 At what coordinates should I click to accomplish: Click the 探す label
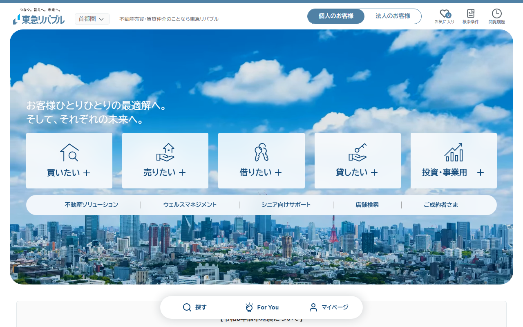201,307
